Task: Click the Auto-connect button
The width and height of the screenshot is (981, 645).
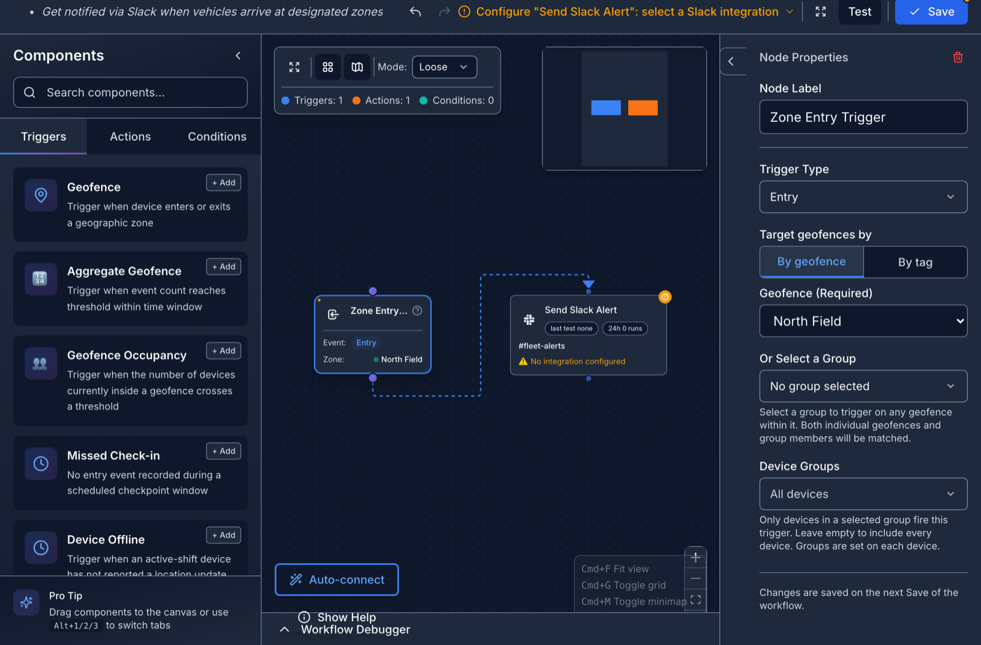Action: [x=337, y=579]
